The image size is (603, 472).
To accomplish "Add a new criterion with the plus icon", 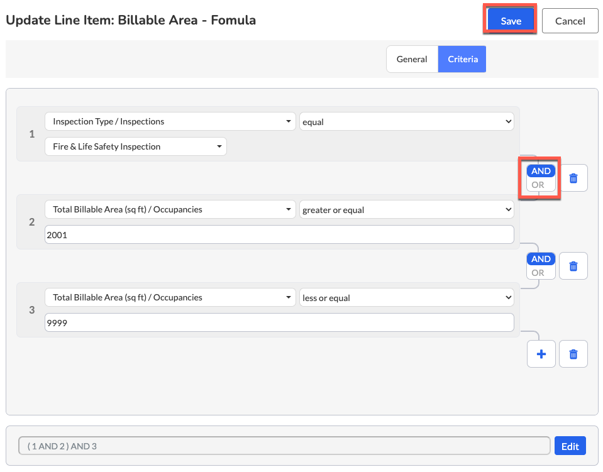I will (x=541, y=354).
